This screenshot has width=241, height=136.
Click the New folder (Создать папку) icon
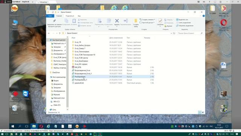click(x=136, y=21)
